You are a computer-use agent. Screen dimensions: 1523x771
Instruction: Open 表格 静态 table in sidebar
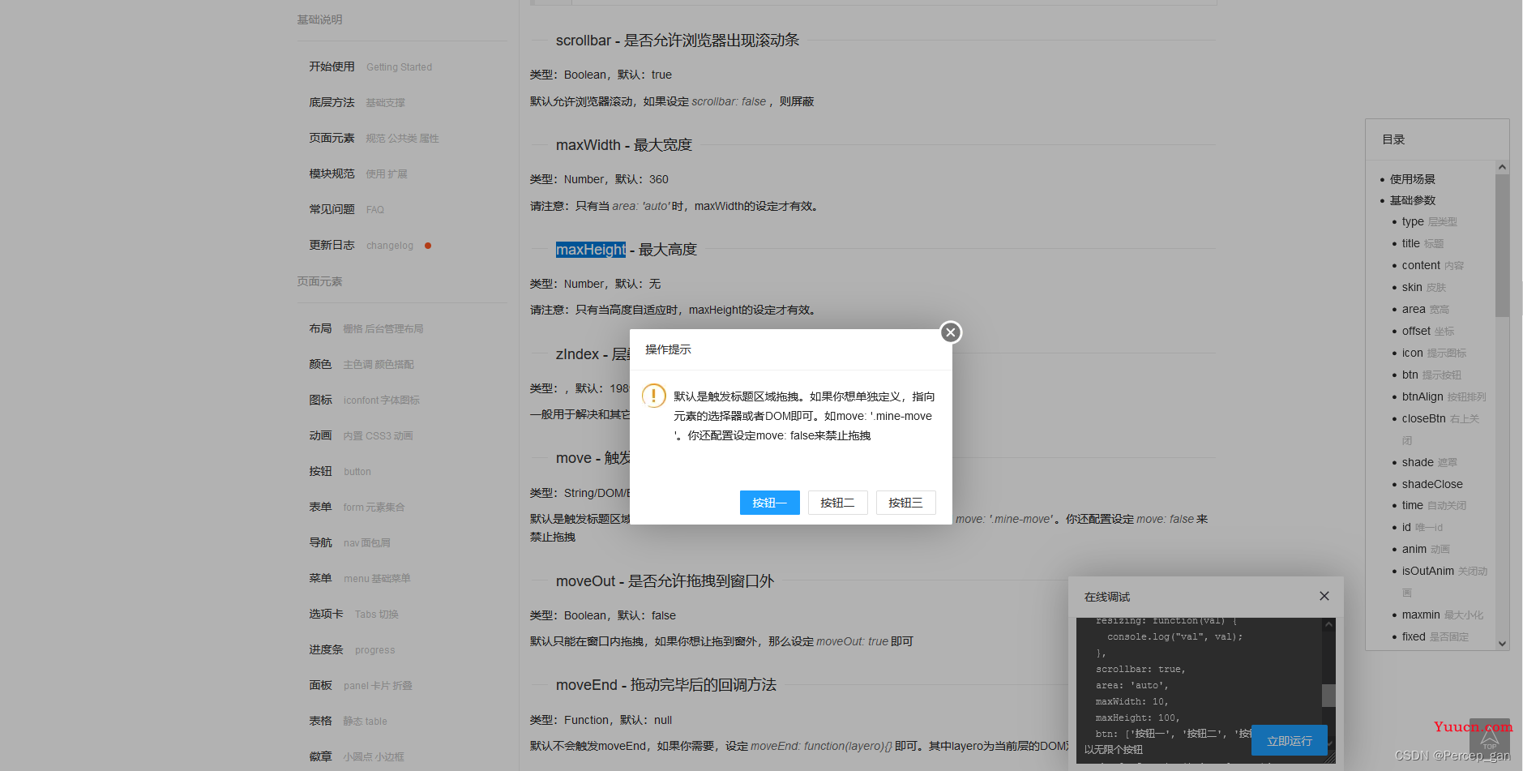click(x=348, y=721)
